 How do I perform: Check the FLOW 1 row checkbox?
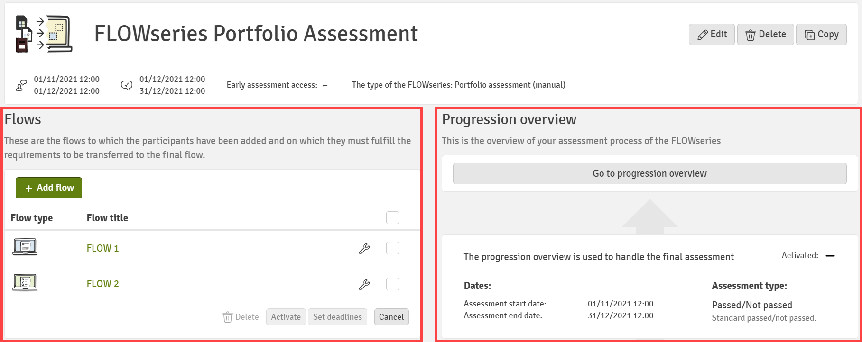point(392,248)
